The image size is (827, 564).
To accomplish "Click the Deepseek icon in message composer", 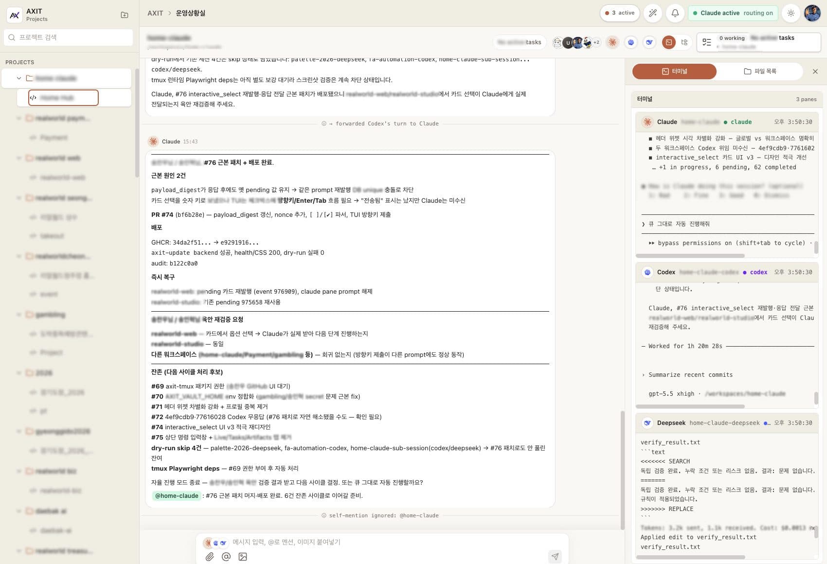I will click(x=223, y=543).
